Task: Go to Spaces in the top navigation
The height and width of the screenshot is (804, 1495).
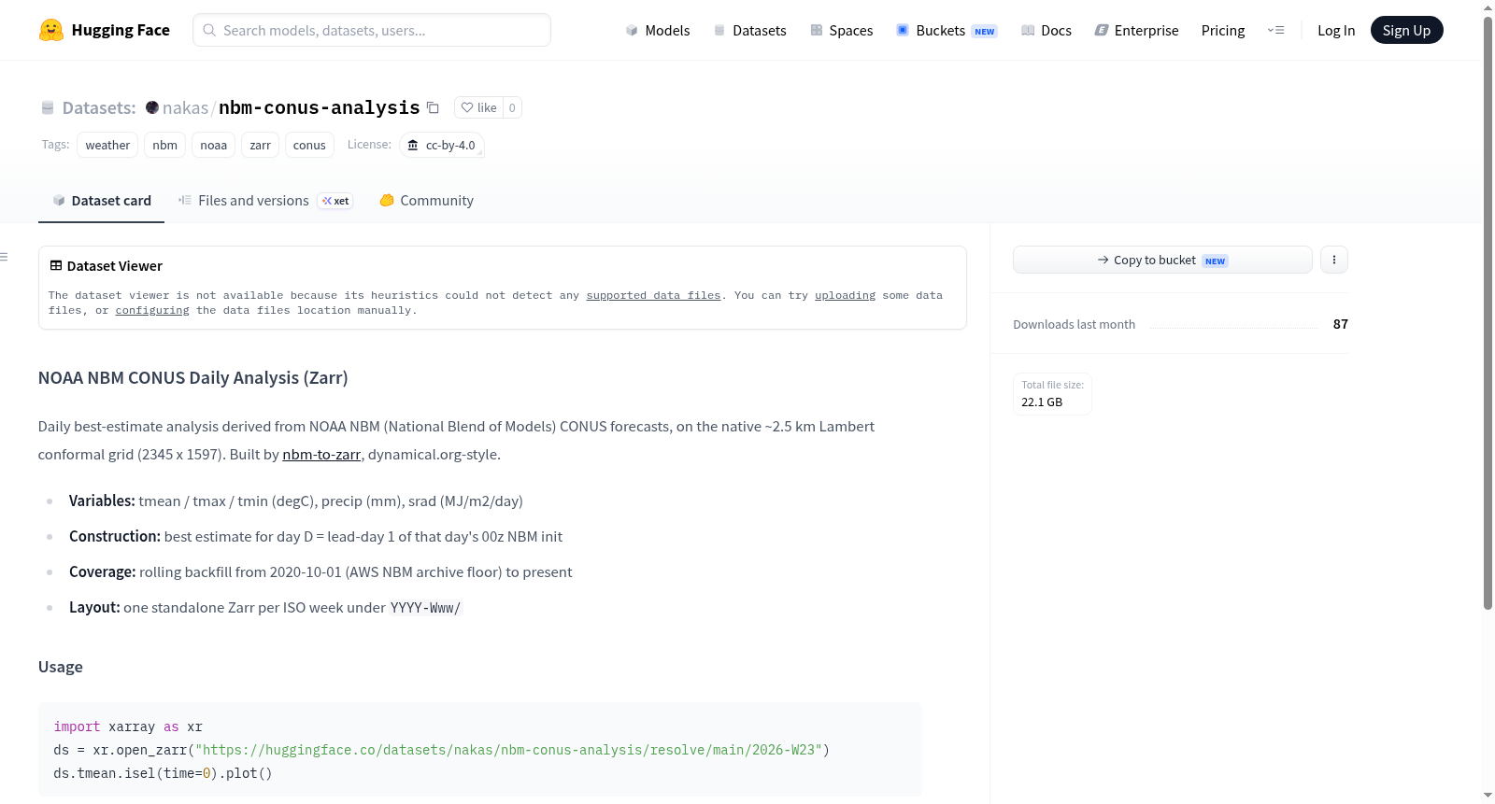Action: pos(841,30)
